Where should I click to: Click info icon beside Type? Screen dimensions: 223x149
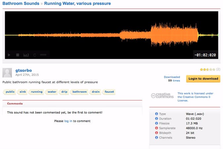pos(156,114)
